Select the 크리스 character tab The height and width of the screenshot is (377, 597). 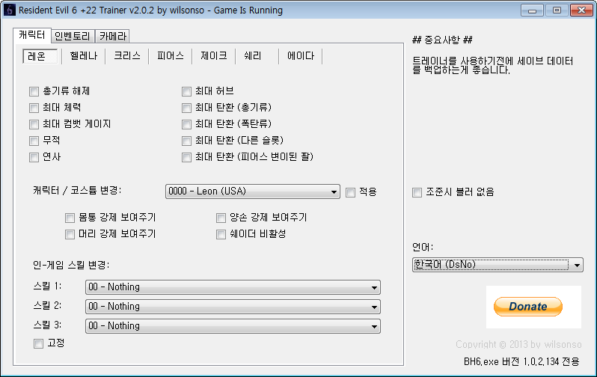(x=126, y=56)
